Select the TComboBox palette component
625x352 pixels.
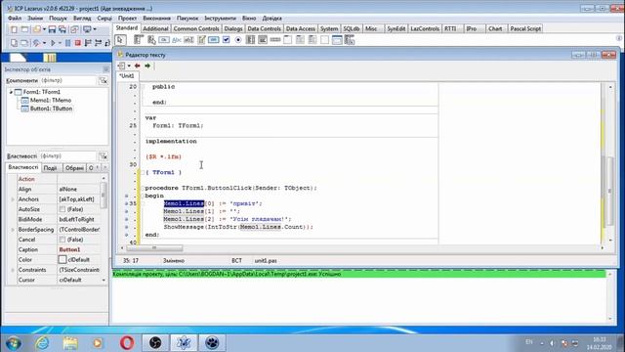coord(263,40)
